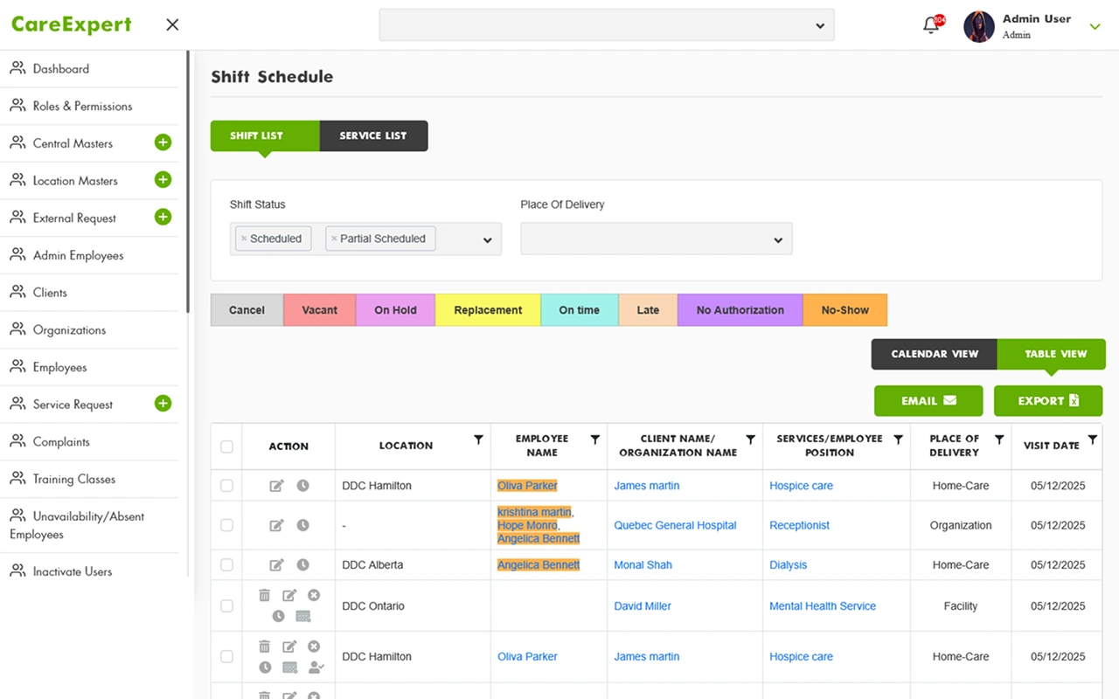Viewport: 1119px width, 699px height.
Task: Tick the select-all checkbox in table header
Action: pyautogui.click(x=226, y=446)
